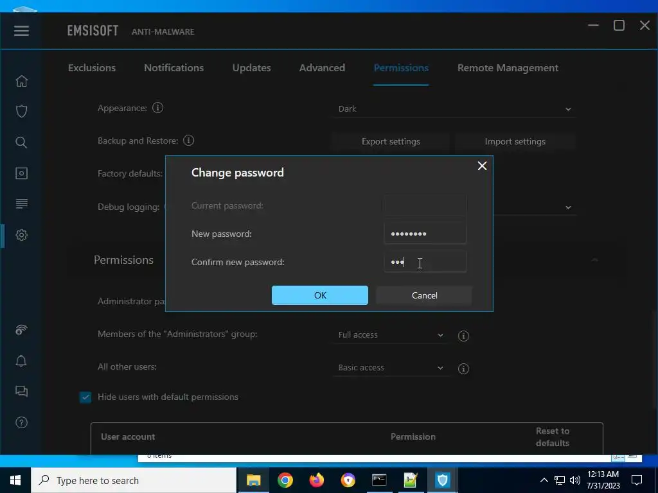Open the remote connection sidebar icon
This screenshot has width=658, height=493.
pos(21,330)
